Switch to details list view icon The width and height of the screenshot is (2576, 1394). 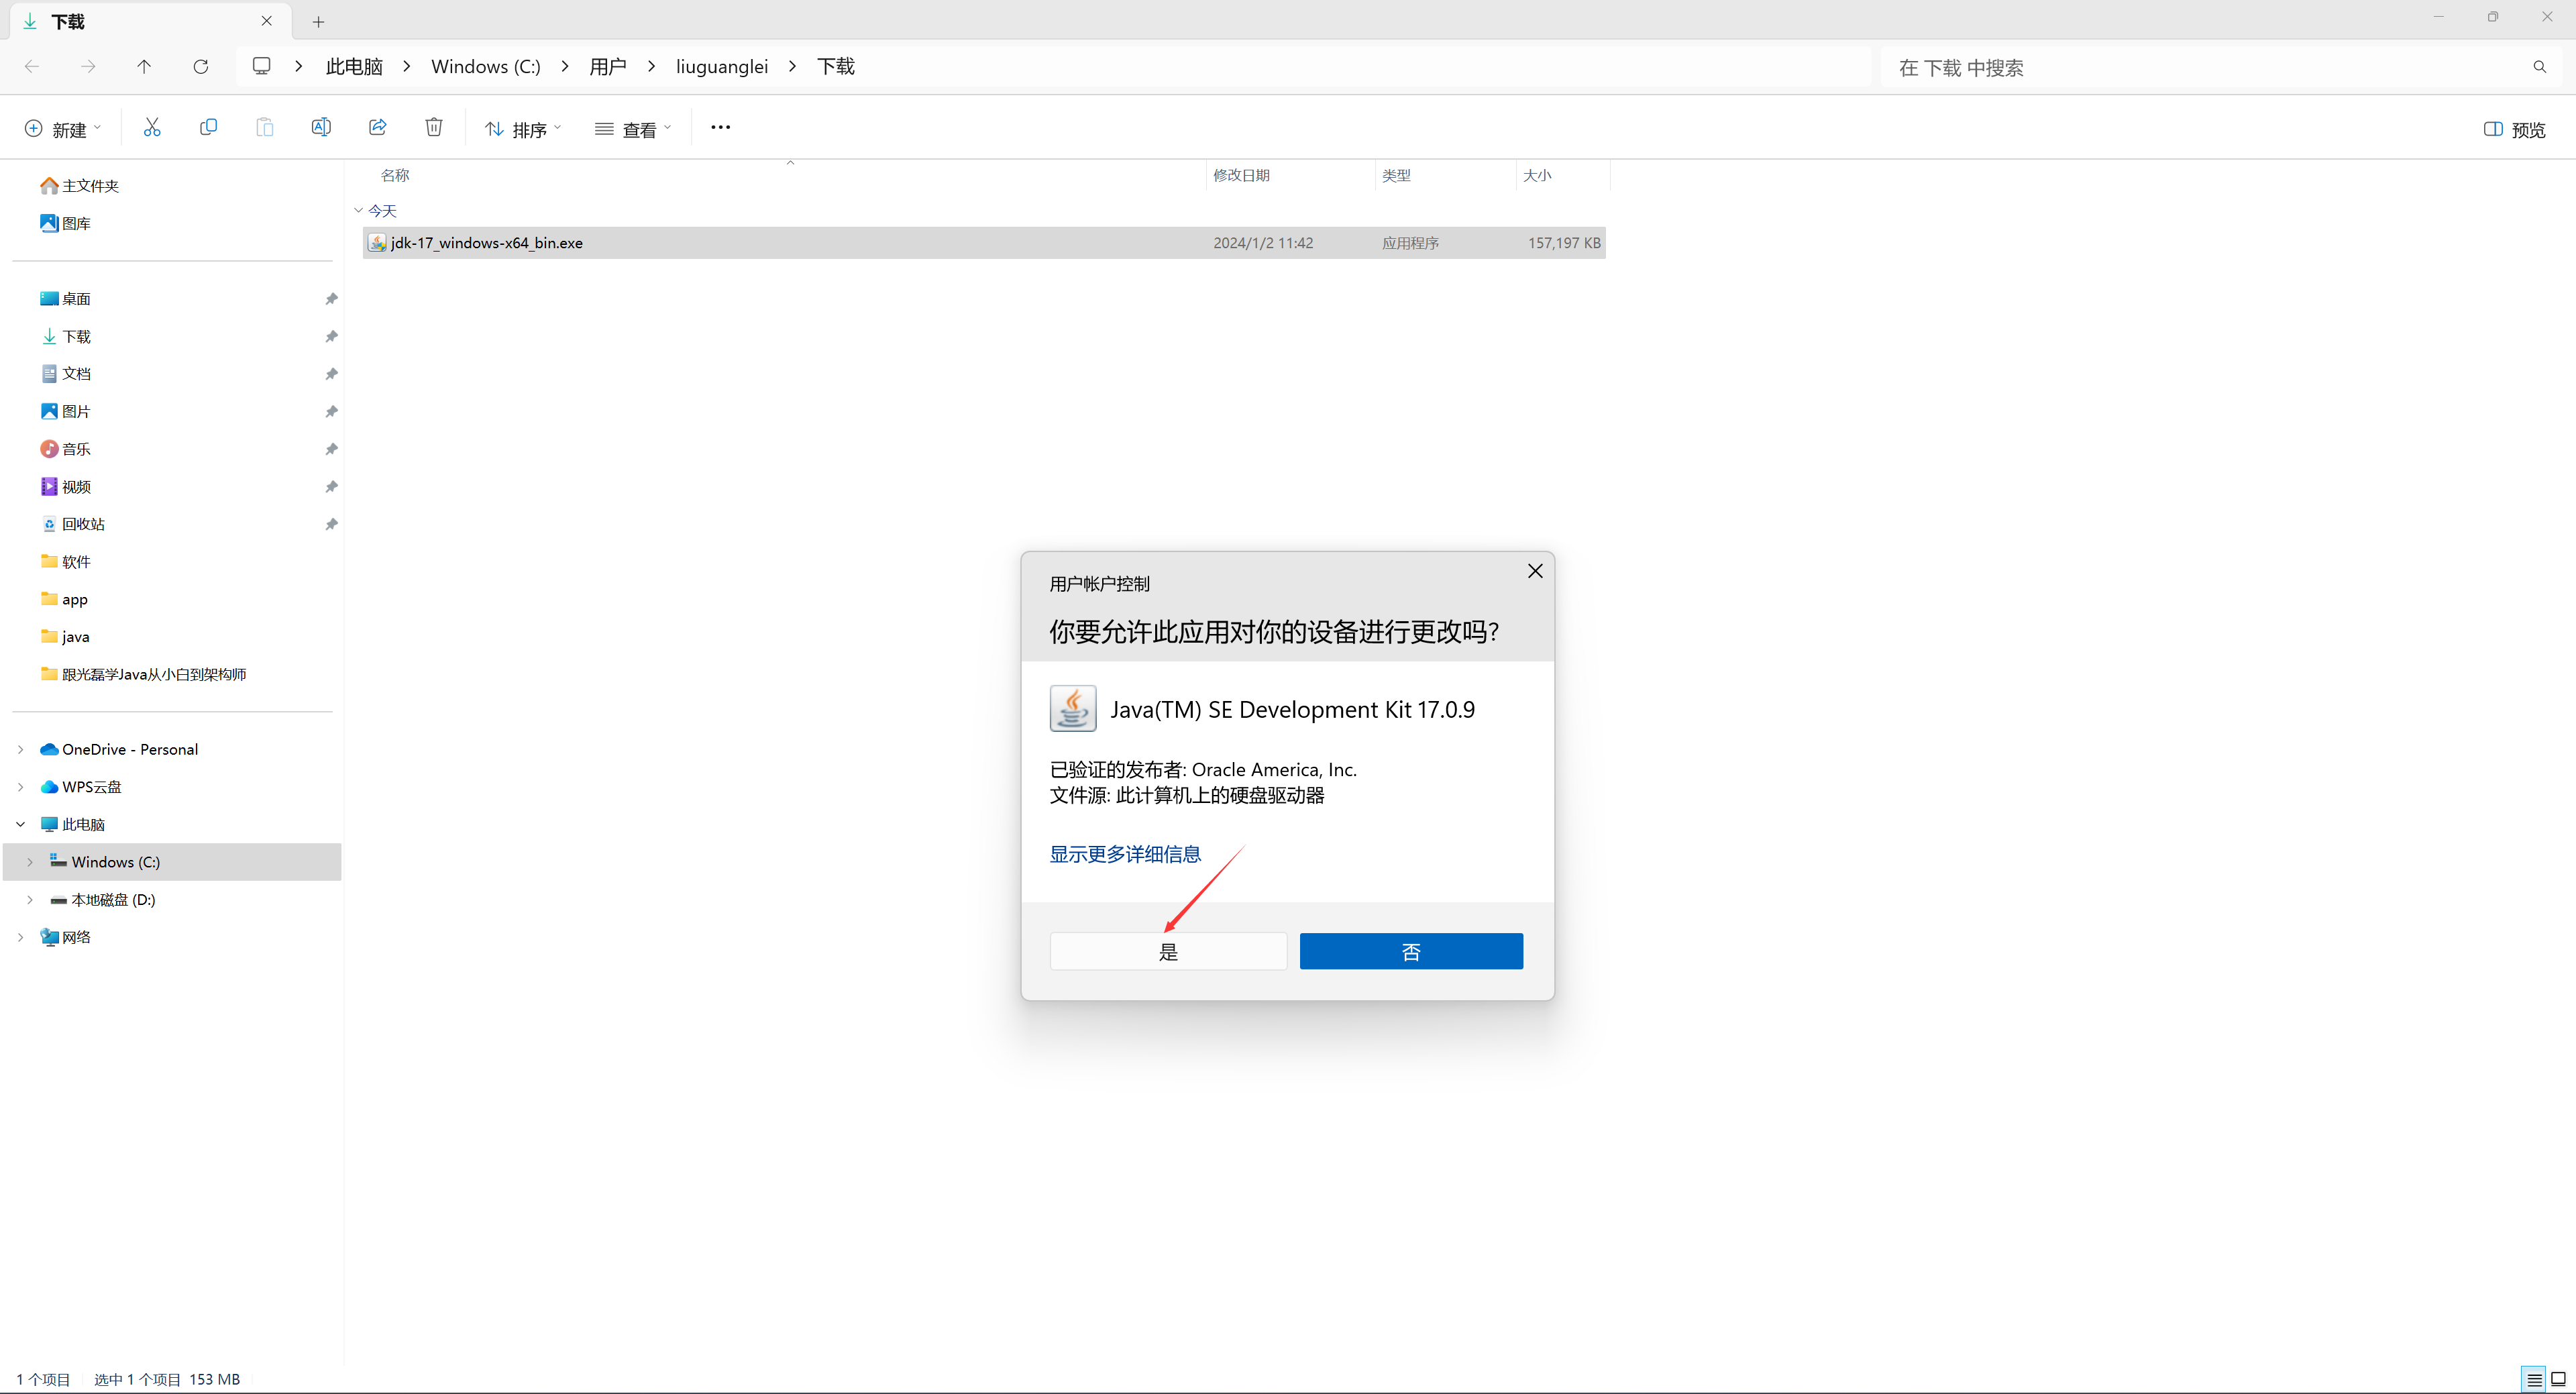(x=2533, y=1379)
